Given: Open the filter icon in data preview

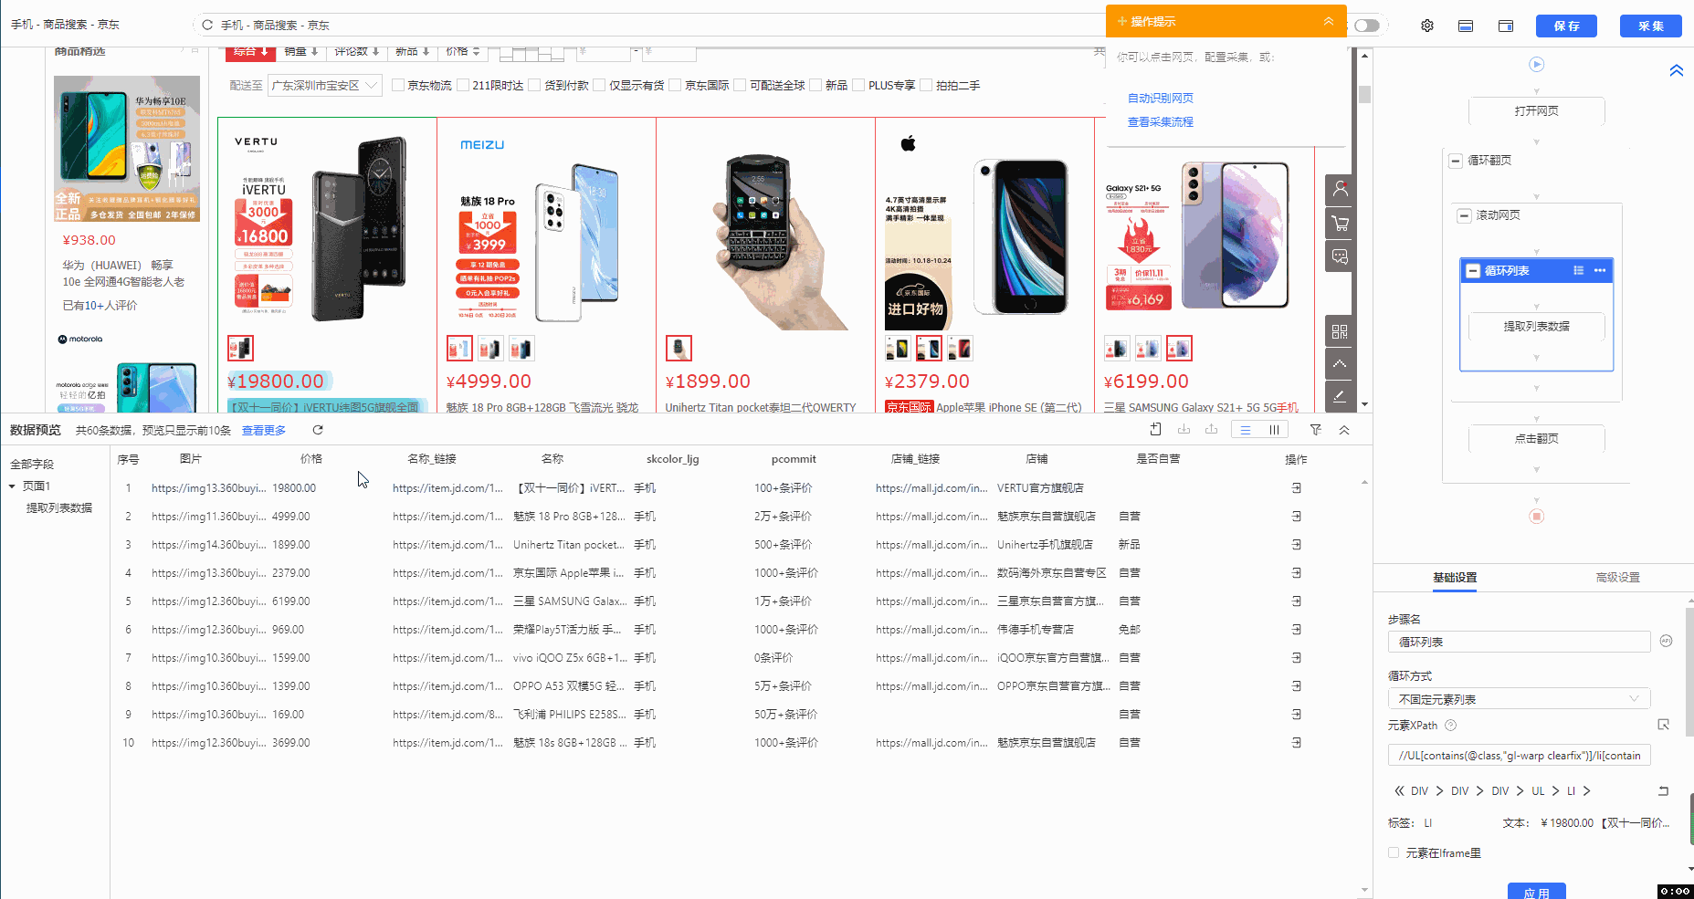Looking at the screenshot, I should (x=1316, y=430).
